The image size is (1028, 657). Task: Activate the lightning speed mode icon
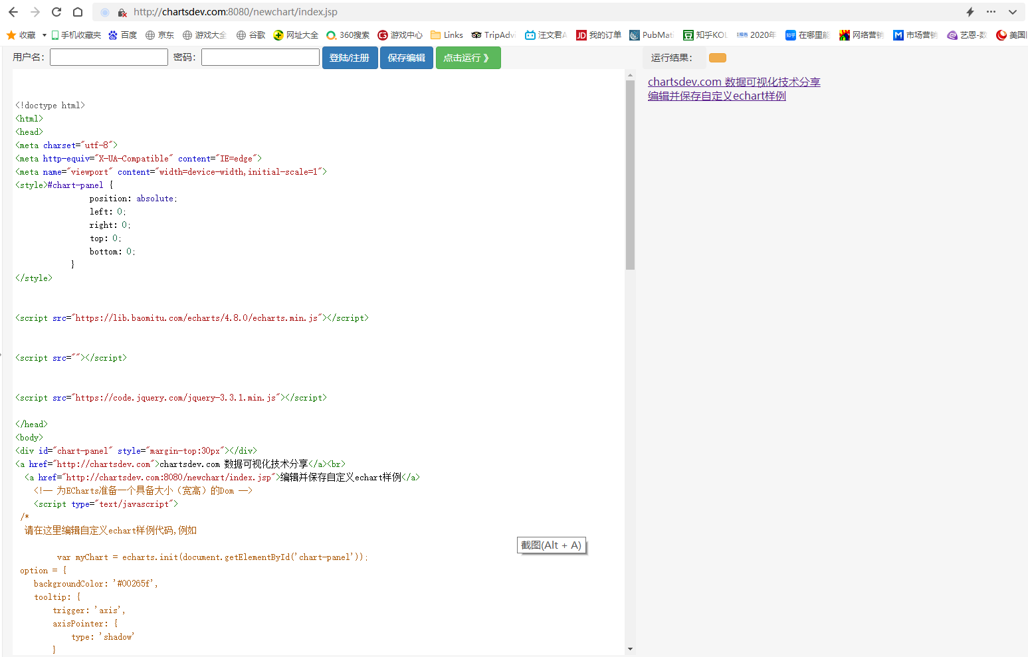[970, 12]
